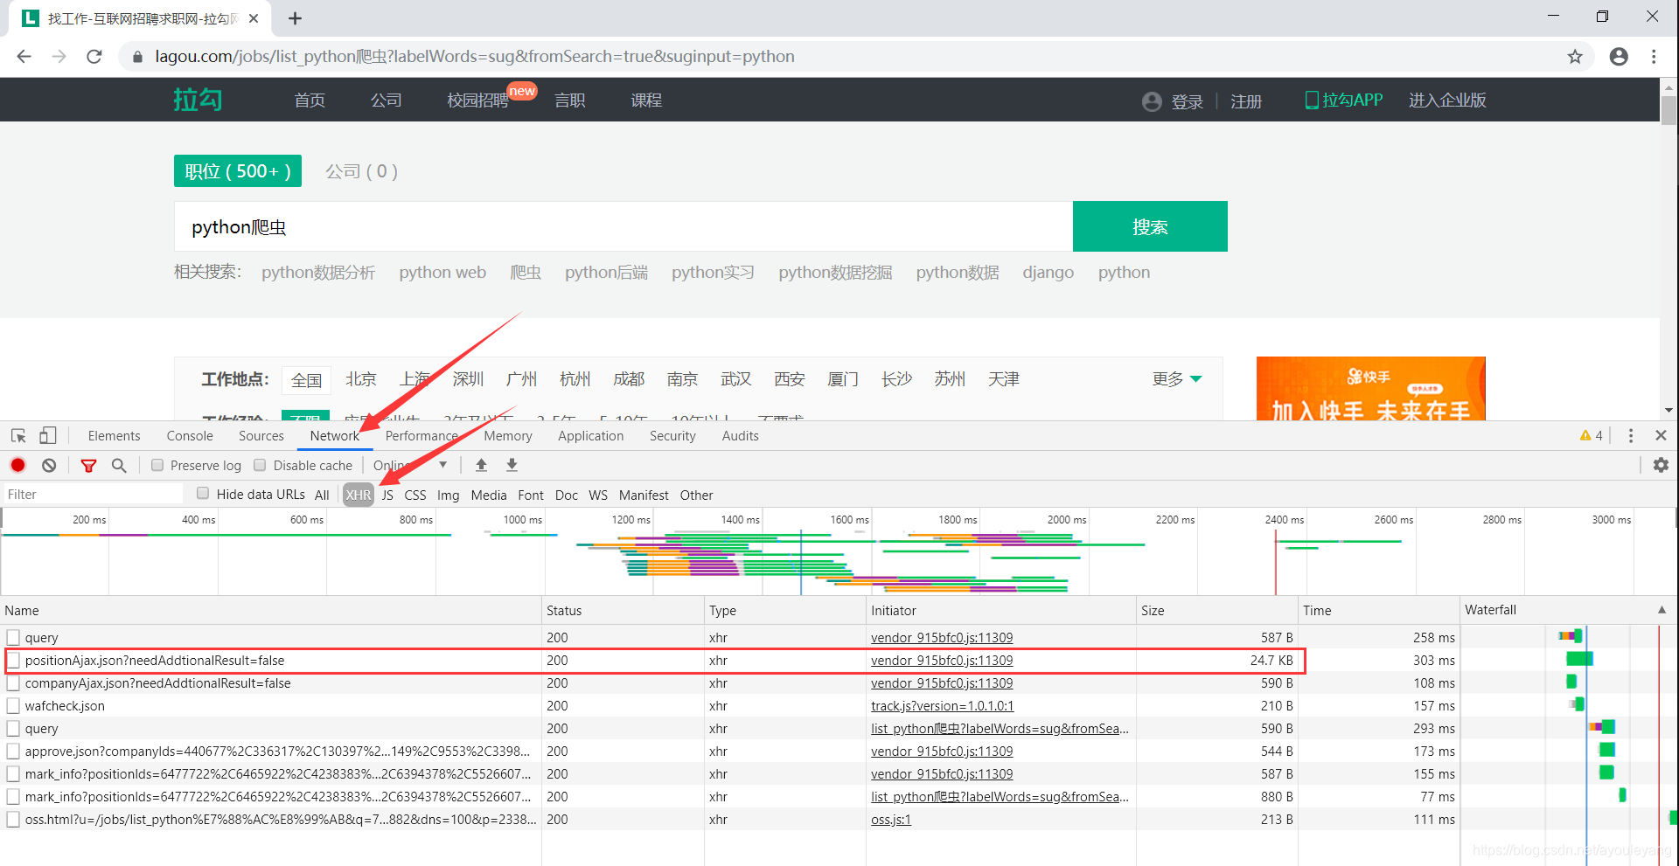Sort requests by the Name column
The image size is (1679, 866).
point(271,610)
